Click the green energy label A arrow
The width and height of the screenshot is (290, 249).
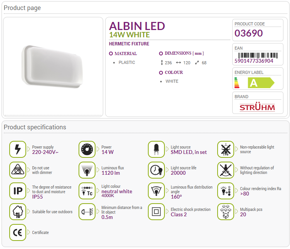pos(261,83)
